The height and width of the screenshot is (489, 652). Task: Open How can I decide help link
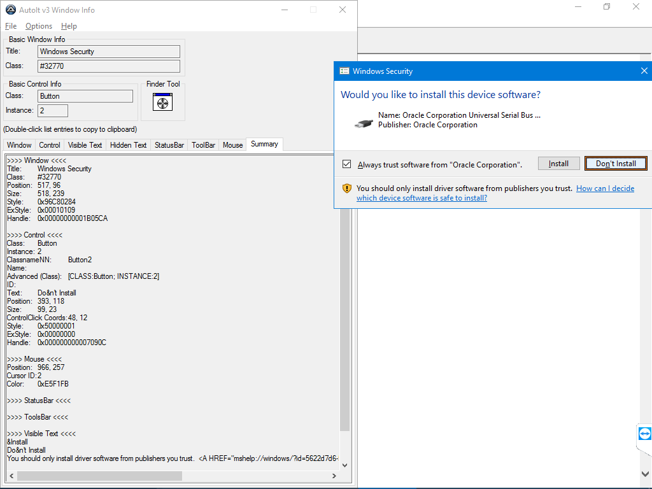[x=495, y=194]
